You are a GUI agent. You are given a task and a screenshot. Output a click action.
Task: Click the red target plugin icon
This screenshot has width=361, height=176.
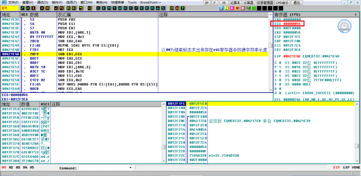coord(242,8)
